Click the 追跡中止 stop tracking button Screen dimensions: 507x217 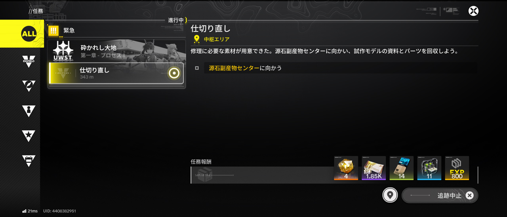pyautogui.click(x=440, y=195)
